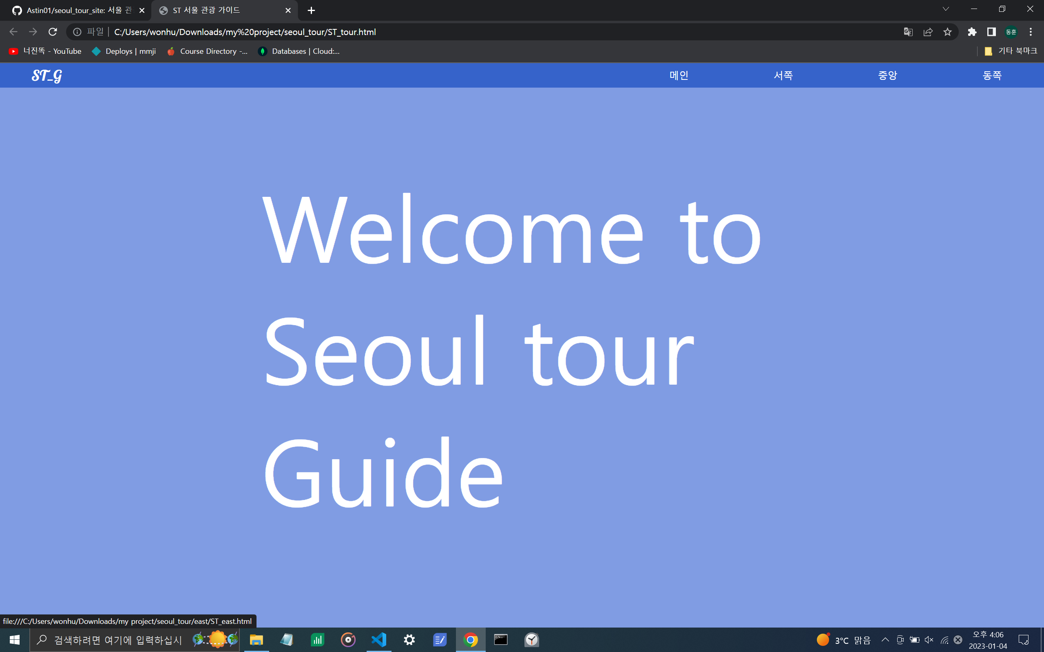
Task: Select the 중앙 menu item
Action: (x=887, y=75)
